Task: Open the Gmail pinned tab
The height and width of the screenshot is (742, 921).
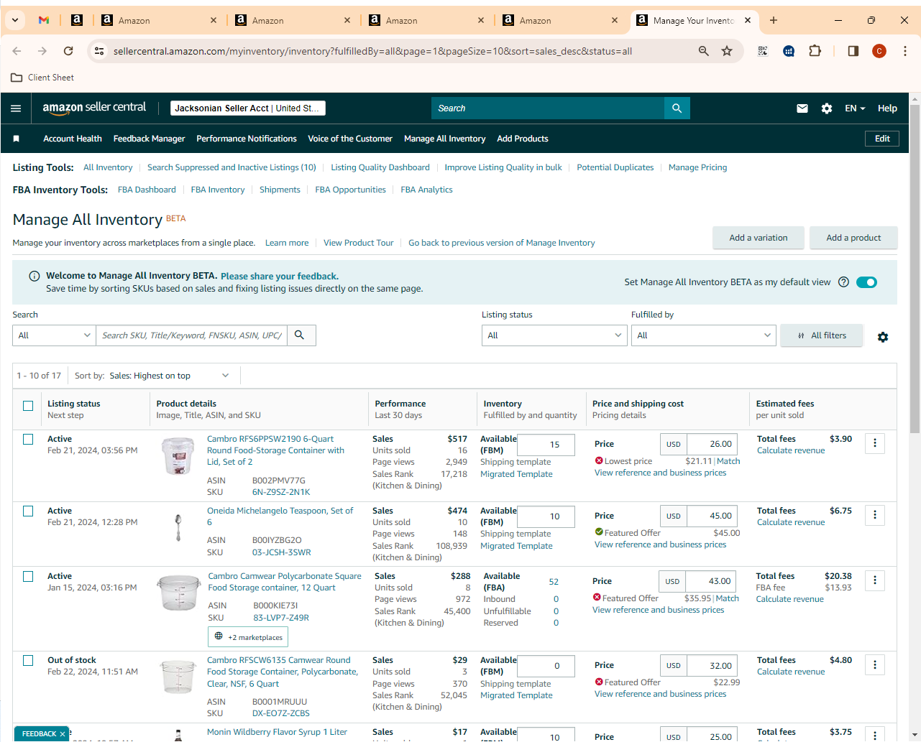Action: coord(44,20)
